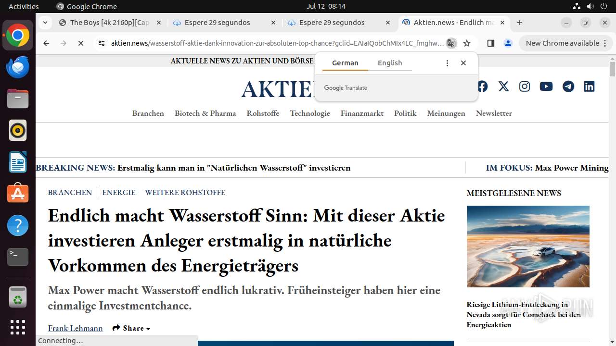The image size is (616, 346).
Task: Open translate options three-dot menu
Action: pyautogui.click(x=447, y=63)
